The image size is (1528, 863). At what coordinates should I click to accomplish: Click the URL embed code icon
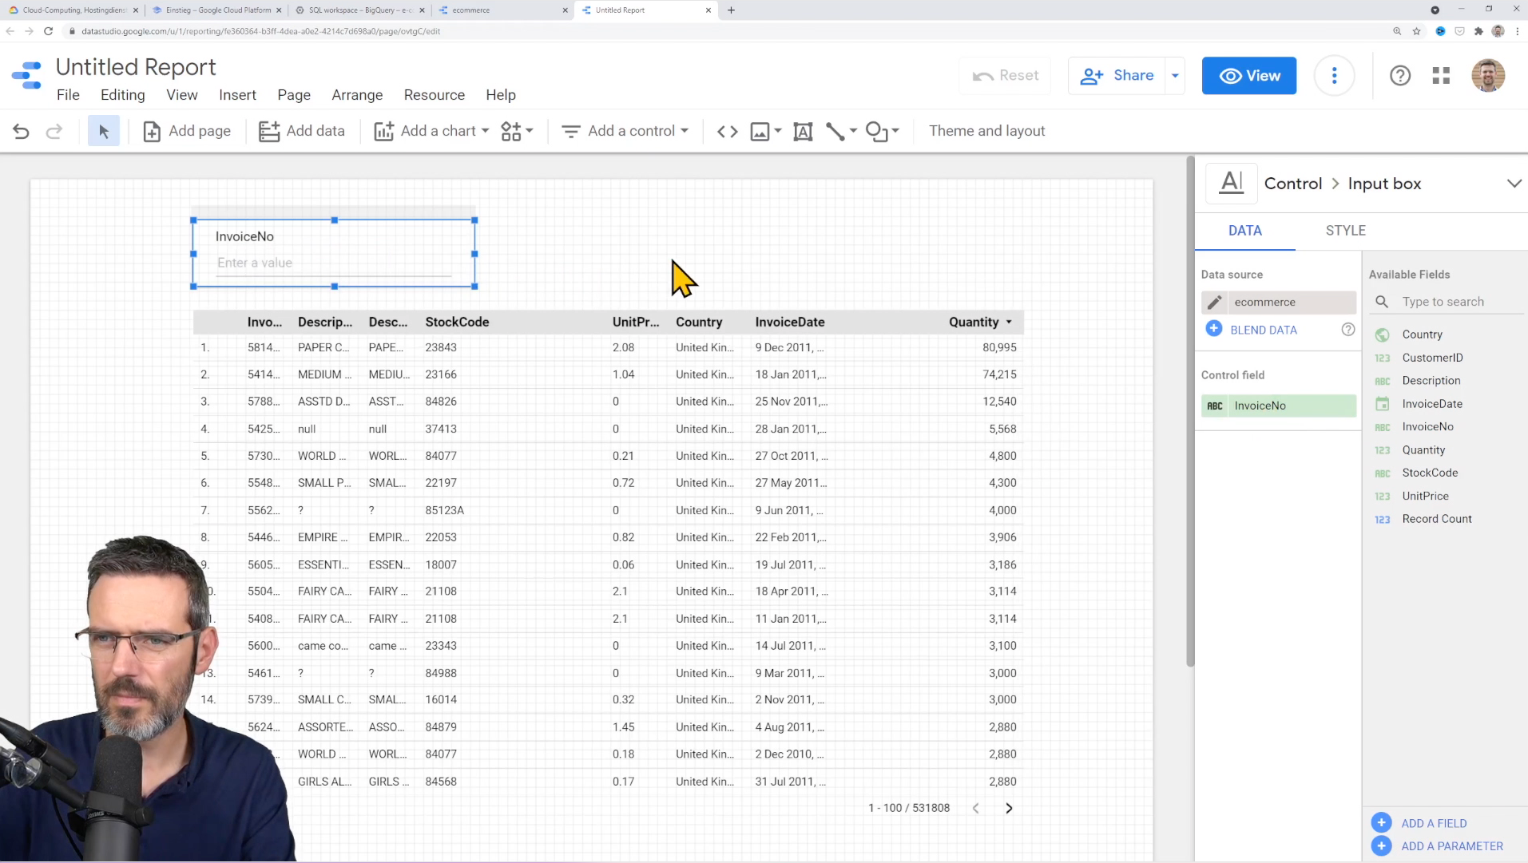(727, 131)
